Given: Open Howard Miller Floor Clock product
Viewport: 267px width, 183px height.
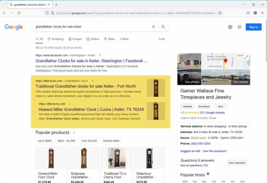Looking at the screenshot, I should (x=51, y=165).
